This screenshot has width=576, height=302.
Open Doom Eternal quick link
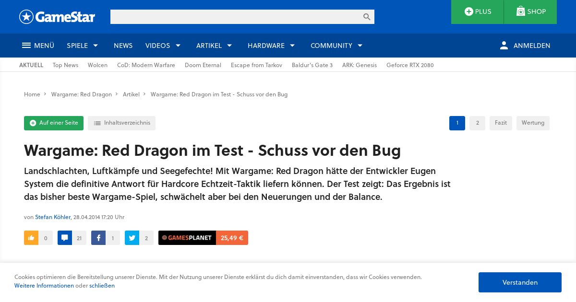click(x=203, y=65)
